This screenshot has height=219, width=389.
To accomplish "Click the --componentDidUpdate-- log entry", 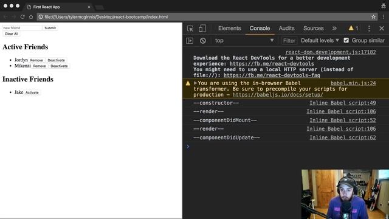I will [227, 137].
